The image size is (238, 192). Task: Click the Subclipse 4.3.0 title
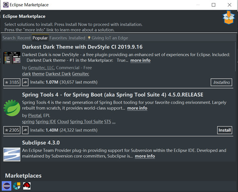41,143
